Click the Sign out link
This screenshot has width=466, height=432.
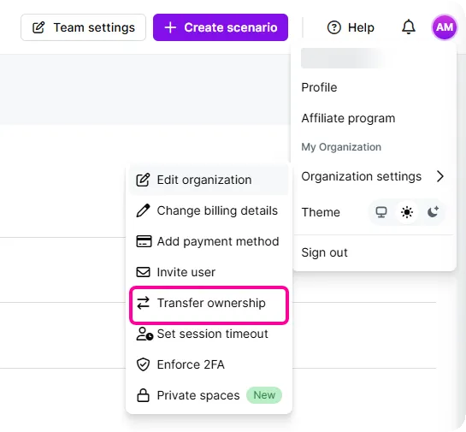coord(324,252)
